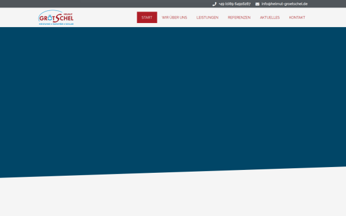Open REFERENZEN in navigation

(x=239, y=17)
